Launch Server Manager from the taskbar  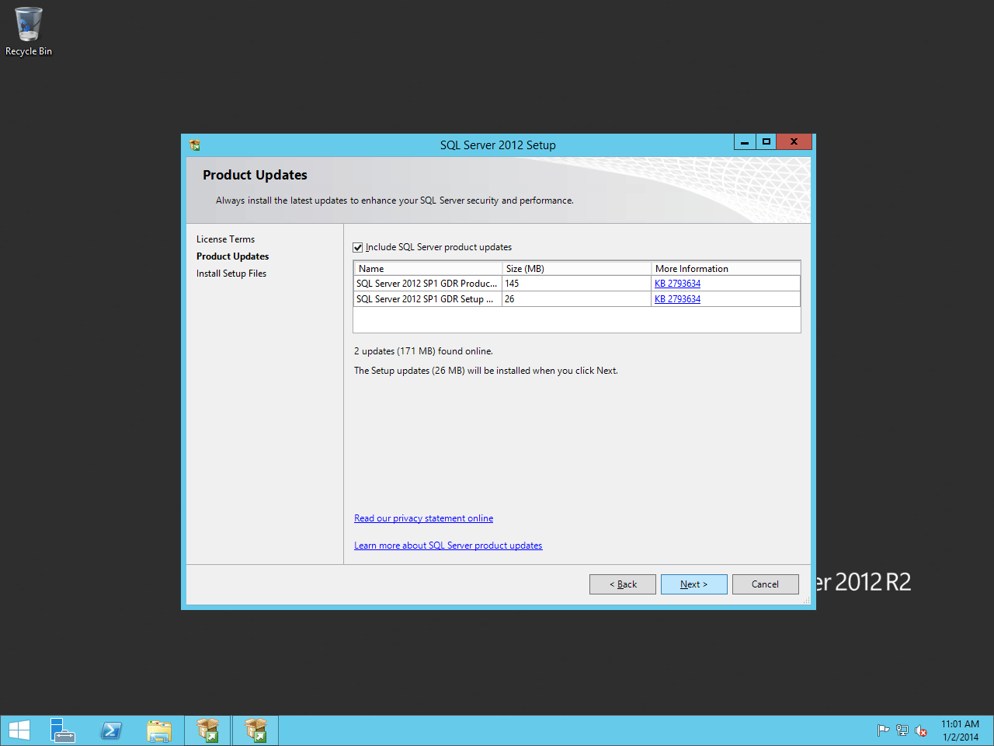tap(62, 730)
